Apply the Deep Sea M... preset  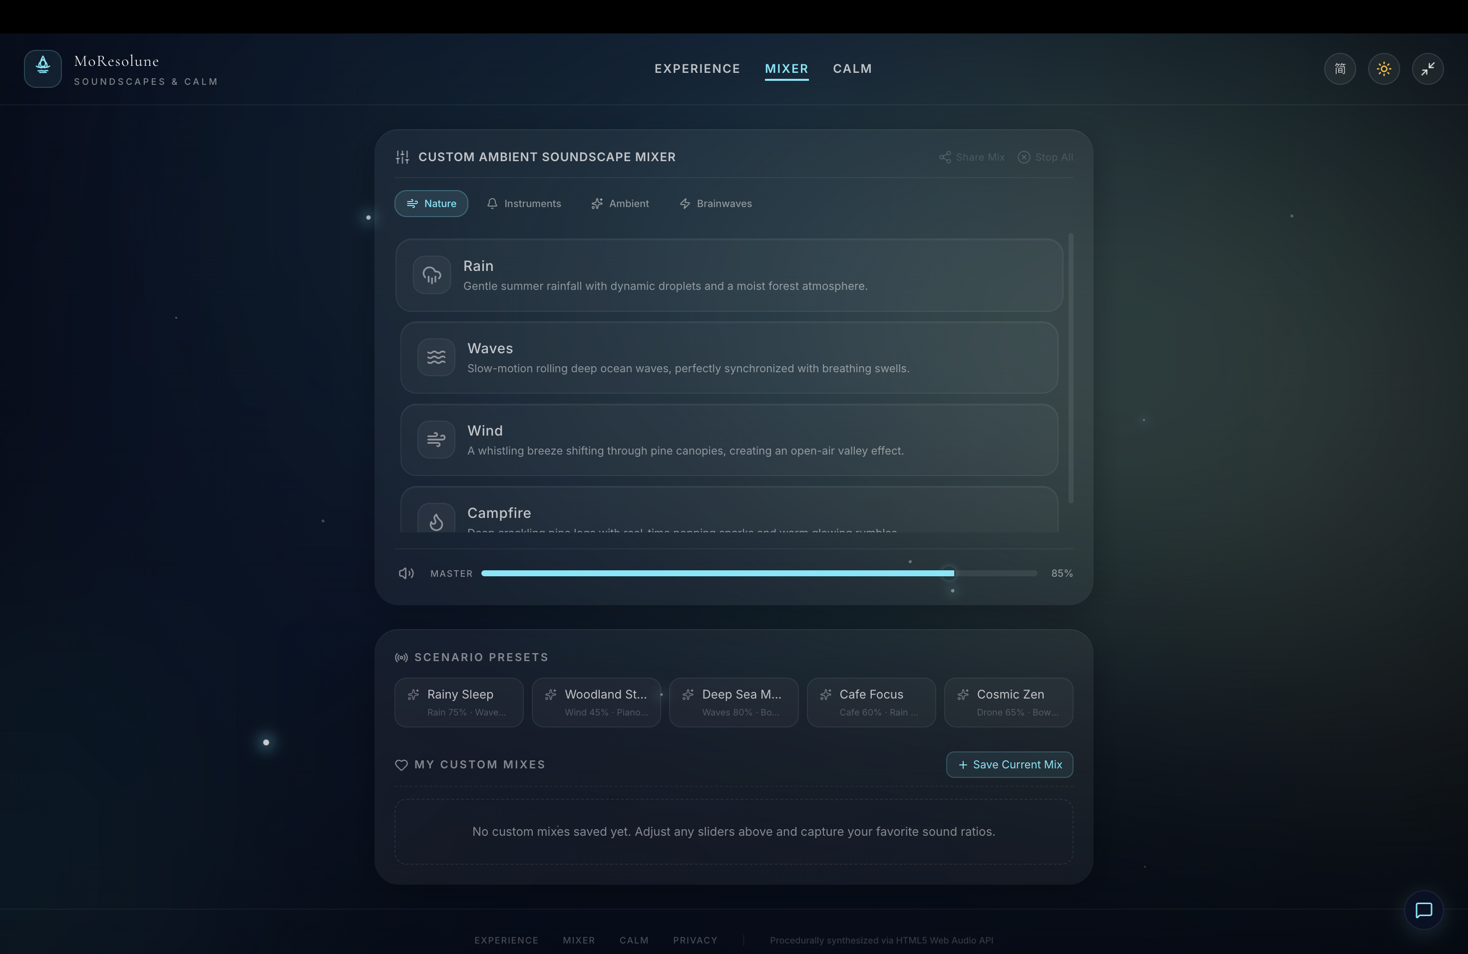pos(734,703)
